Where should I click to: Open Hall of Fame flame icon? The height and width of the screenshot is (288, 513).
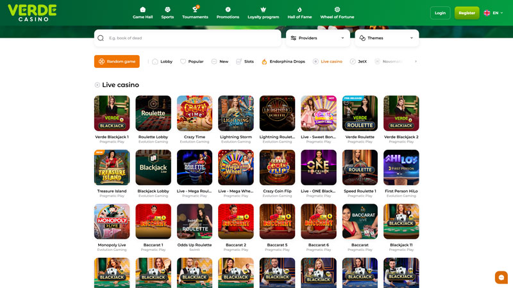(299, 10)
